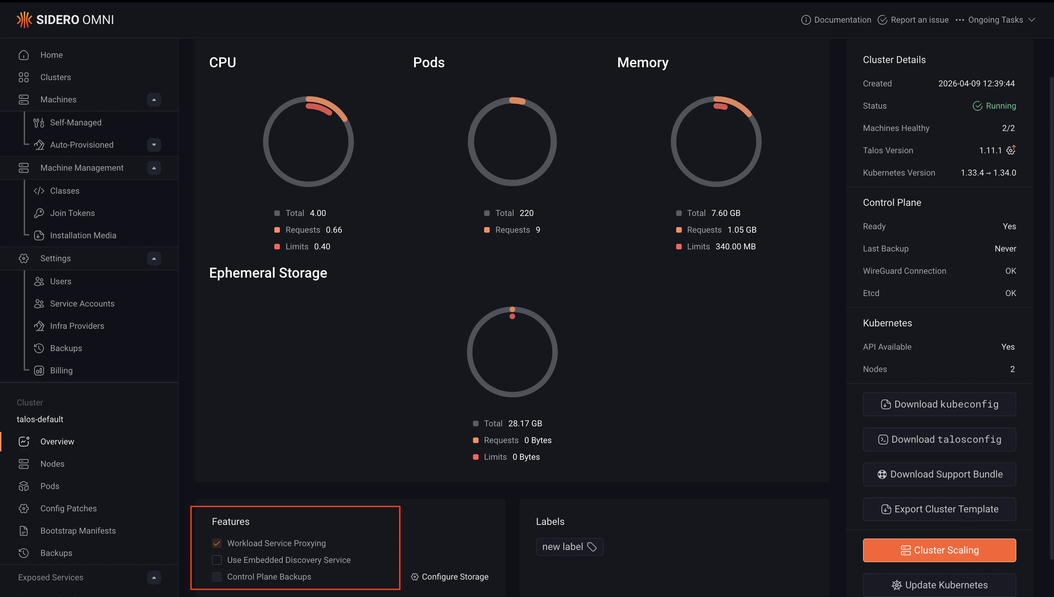Image resolution: width=1054 pixels, height=597 pixels.
Task: Enable Control Plane Backups
Action: pyautogui.click(x=217, y=576)
